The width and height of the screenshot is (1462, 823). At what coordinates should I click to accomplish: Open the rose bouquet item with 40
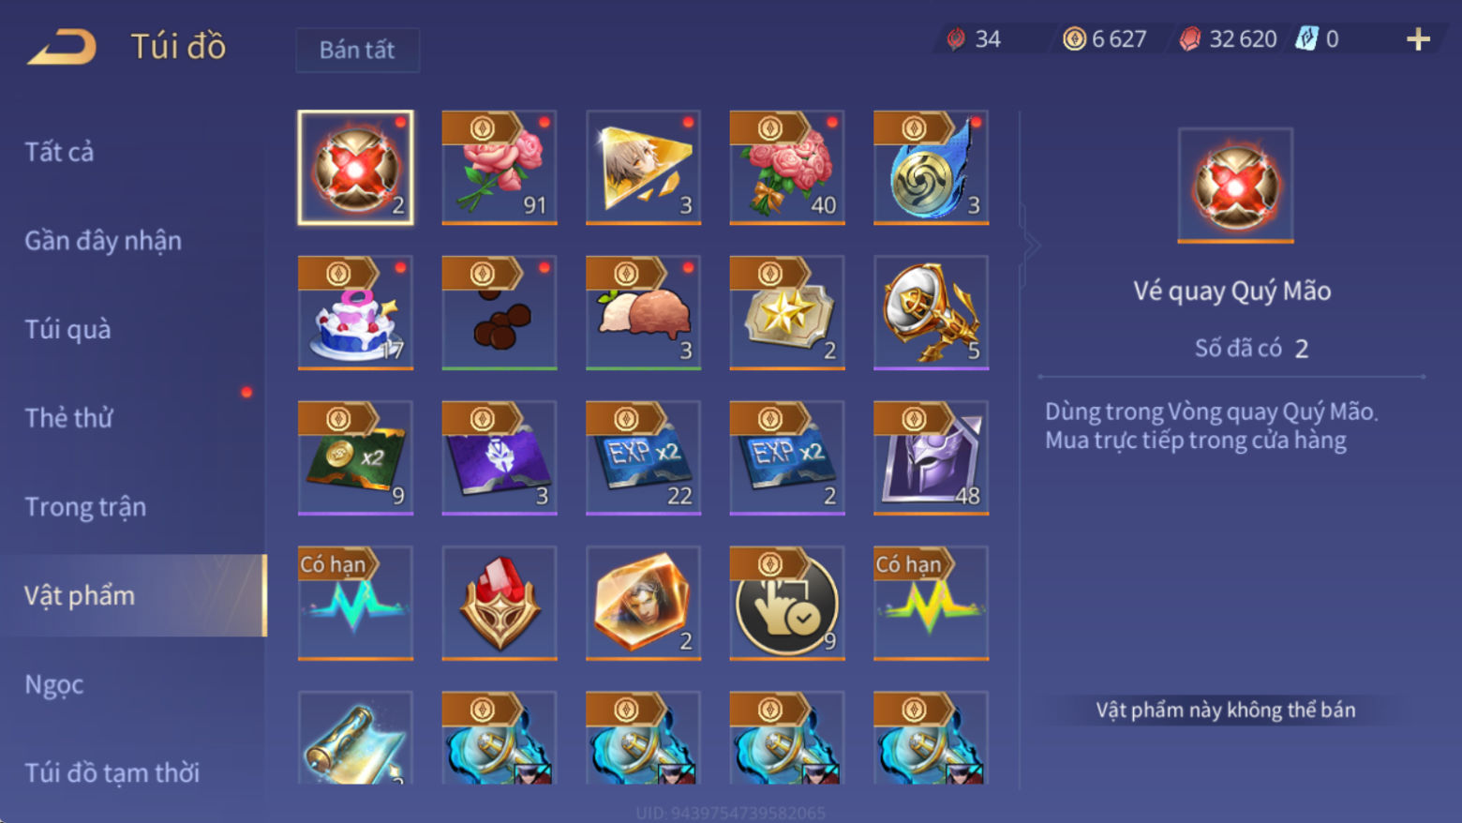click(x=787, y=168)
